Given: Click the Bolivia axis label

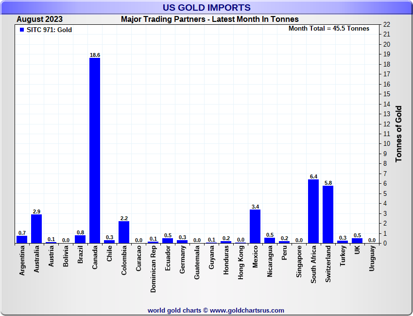Looking at the screenshot, I should click(x=66, y=256).
